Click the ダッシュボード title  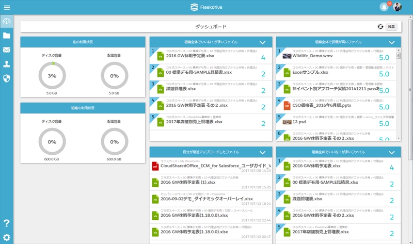tap(211, 27)
